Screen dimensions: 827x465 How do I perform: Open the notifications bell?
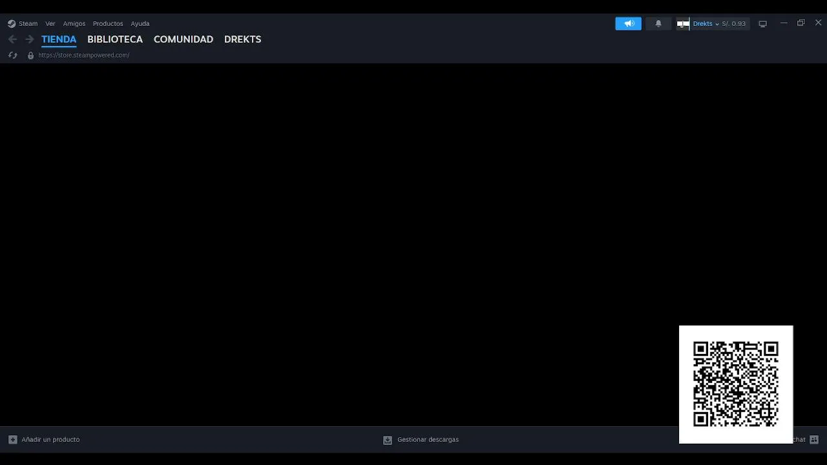click(x=658, y=24)
